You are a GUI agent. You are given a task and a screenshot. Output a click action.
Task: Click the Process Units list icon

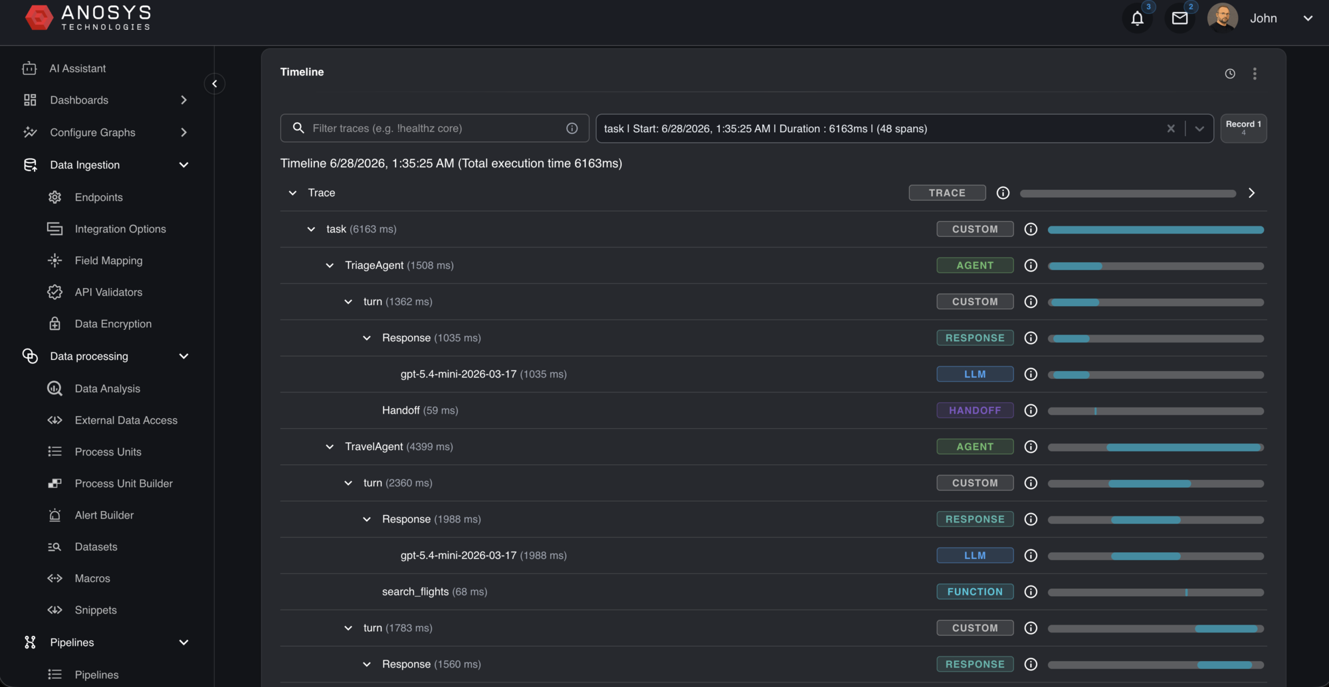(x=54, y=452)
